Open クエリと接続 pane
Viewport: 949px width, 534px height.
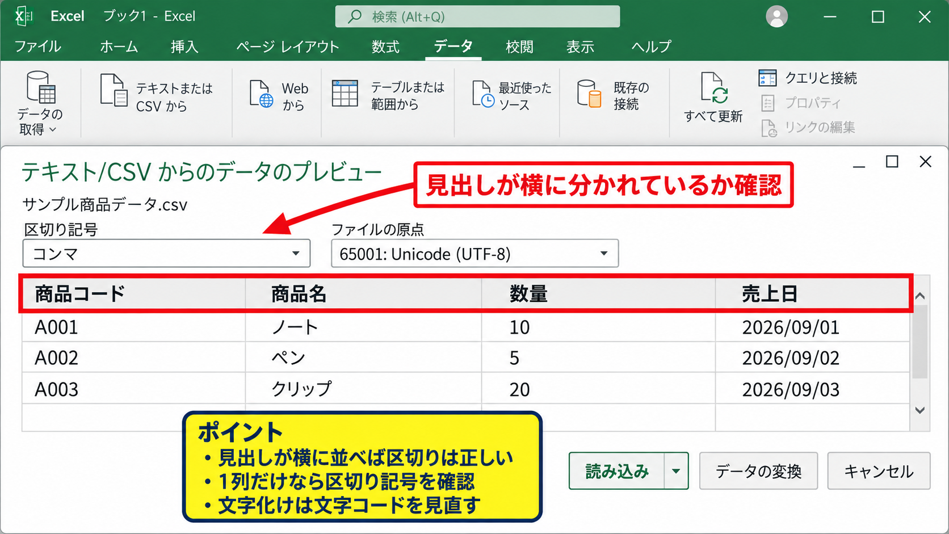click(808, 78)
